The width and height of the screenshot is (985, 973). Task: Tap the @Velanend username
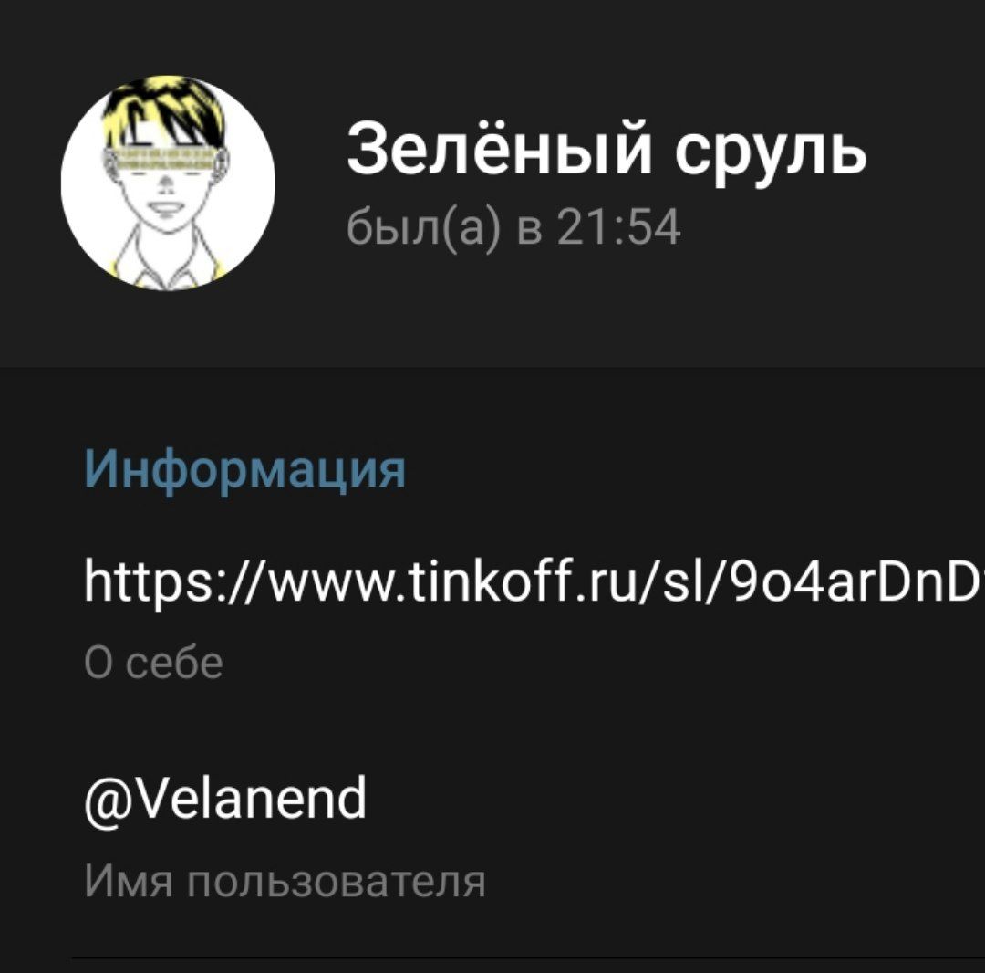point(225,799)
